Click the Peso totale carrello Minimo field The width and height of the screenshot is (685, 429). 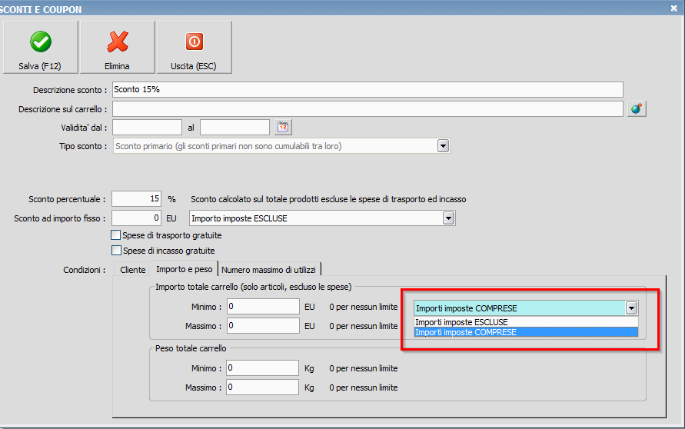263,367
